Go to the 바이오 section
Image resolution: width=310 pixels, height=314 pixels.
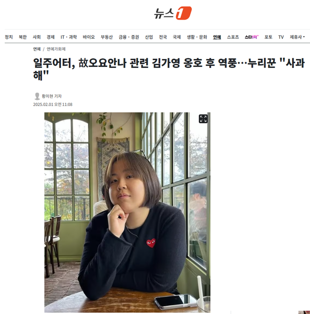89,37
